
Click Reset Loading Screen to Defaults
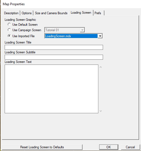42,147
